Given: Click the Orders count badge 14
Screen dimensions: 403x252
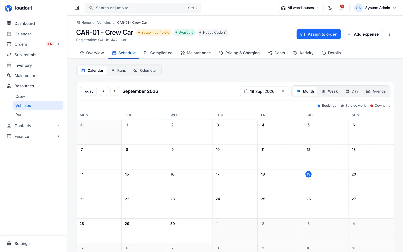Looking at the screenshot, I should (x=50, y=44).
